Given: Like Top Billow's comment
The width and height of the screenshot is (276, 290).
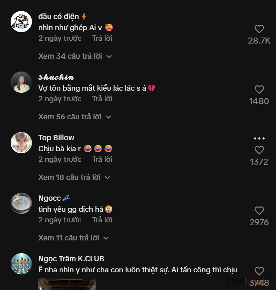Looking at the screenshot, I should tap(259, 150).
